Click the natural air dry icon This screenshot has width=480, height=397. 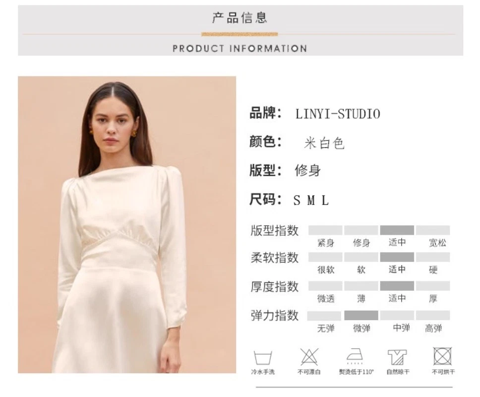(397, 357)
